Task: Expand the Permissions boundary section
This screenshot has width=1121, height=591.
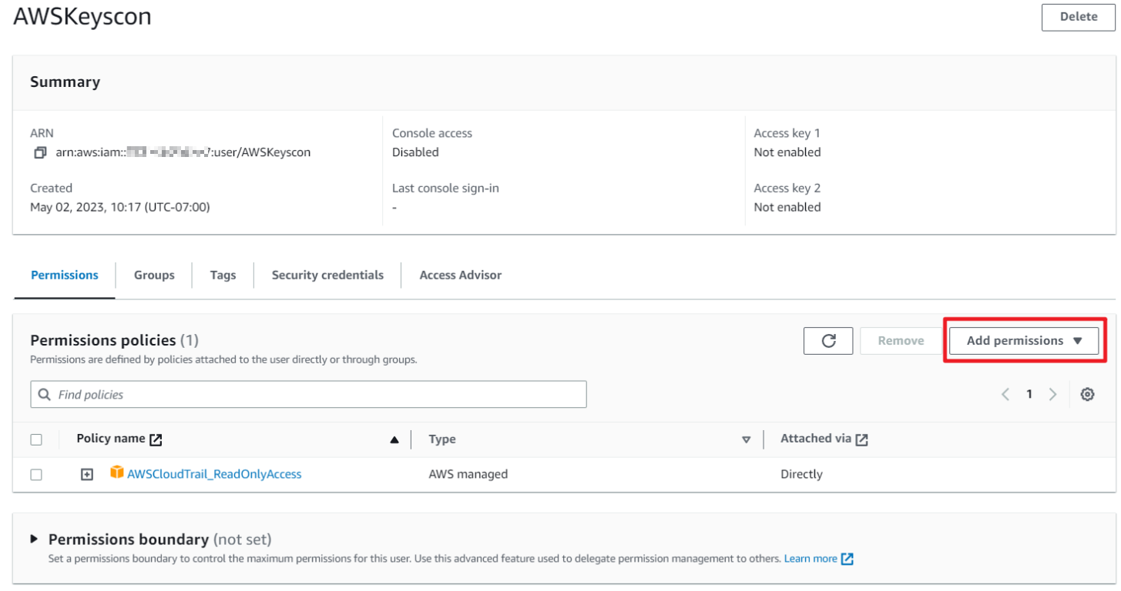Action: pos(34,539)
